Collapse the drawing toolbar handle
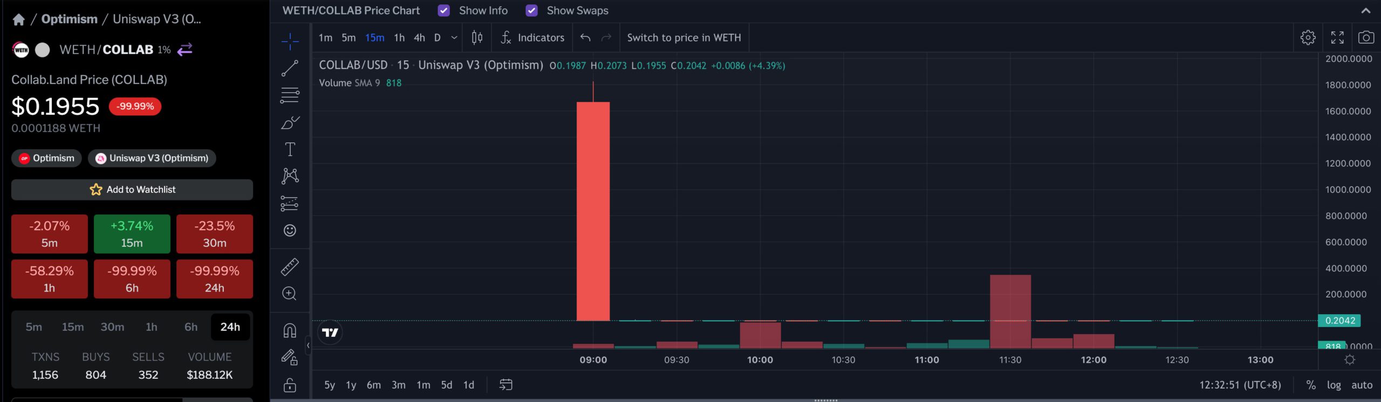 click(x=308, y=345)
